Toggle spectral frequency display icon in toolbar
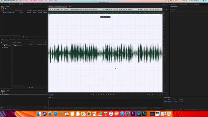This screenshot has width=208, height=117. pos(20,4)
